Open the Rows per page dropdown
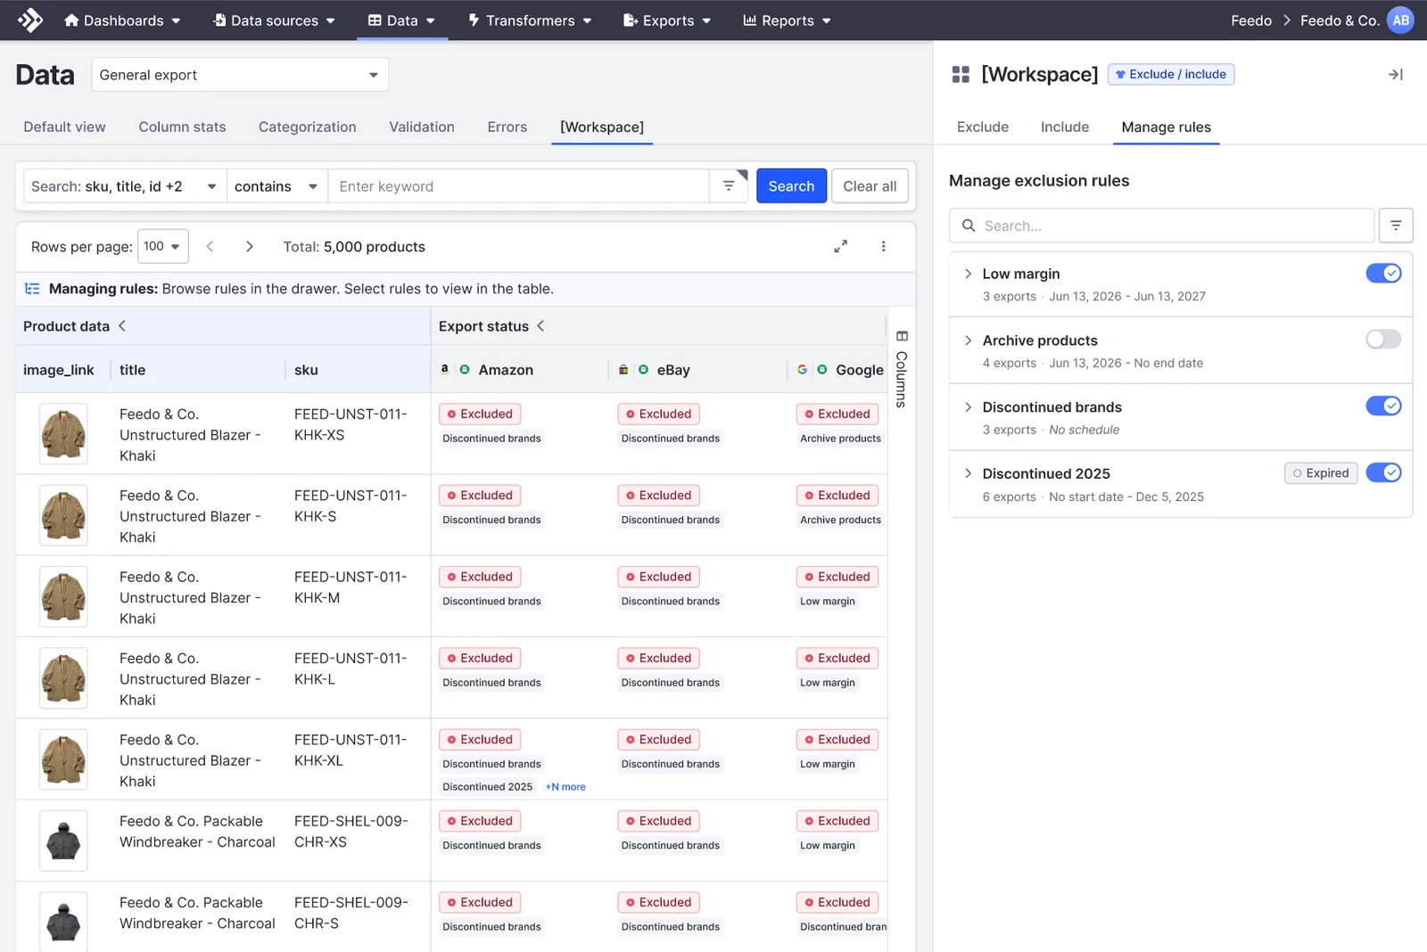The image size is (1427, 952). pyautogui.click(x=162, y=246)
